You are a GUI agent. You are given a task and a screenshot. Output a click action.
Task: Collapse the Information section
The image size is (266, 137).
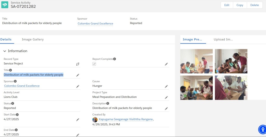click(5, 51)
